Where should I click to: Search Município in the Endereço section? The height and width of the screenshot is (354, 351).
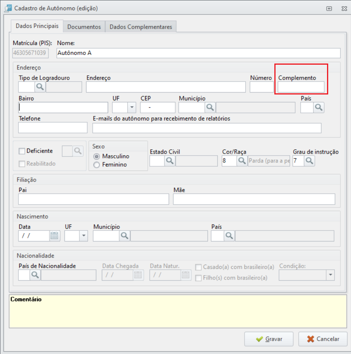point(210,107)
